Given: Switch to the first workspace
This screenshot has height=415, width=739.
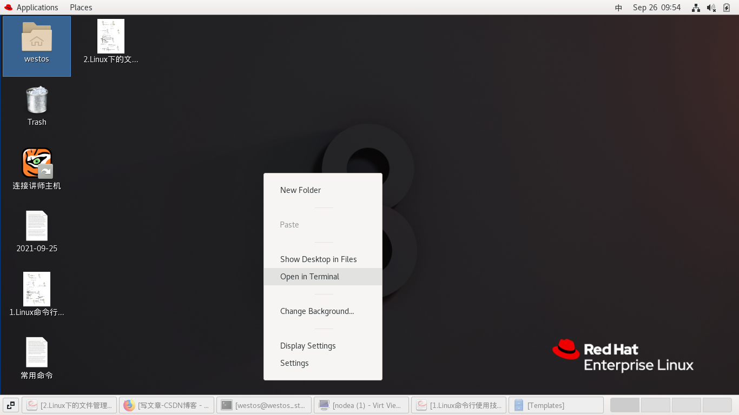Looking at the screenshot, I should point(625,405).
